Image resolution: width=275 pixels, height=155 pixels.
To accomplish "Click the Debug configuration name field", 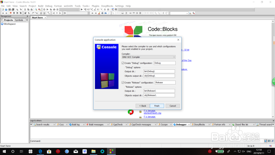I will 164,63.
